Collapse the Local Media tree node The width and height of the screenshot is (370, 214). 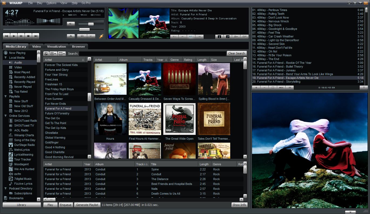pyautogui.click(x=5, y=58)
